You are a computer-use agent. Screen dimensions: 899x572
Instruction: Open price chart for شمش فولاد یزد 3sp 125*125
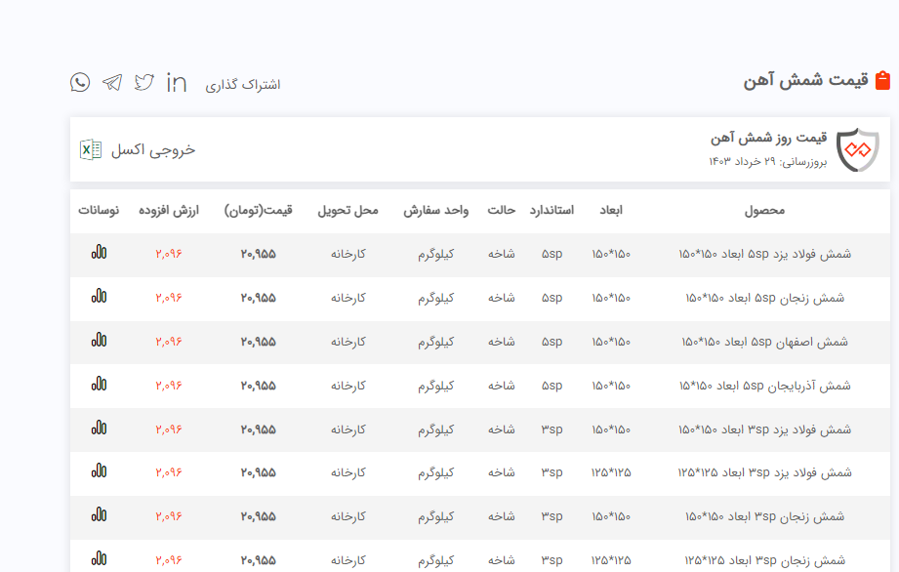click(99, 471)
